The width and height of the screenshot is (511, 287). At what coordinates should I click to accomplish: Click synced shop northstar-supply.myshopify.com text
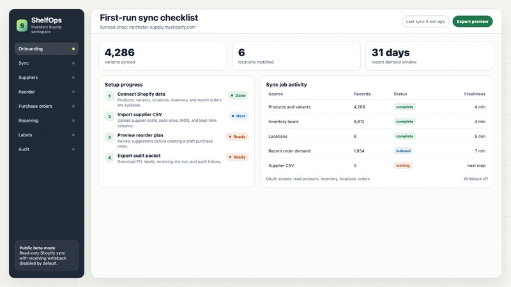(148, 27)
